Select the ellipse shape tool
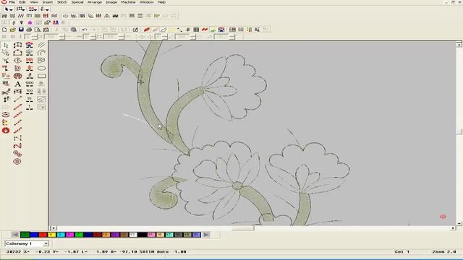463x260 pixels. point(42,69)
